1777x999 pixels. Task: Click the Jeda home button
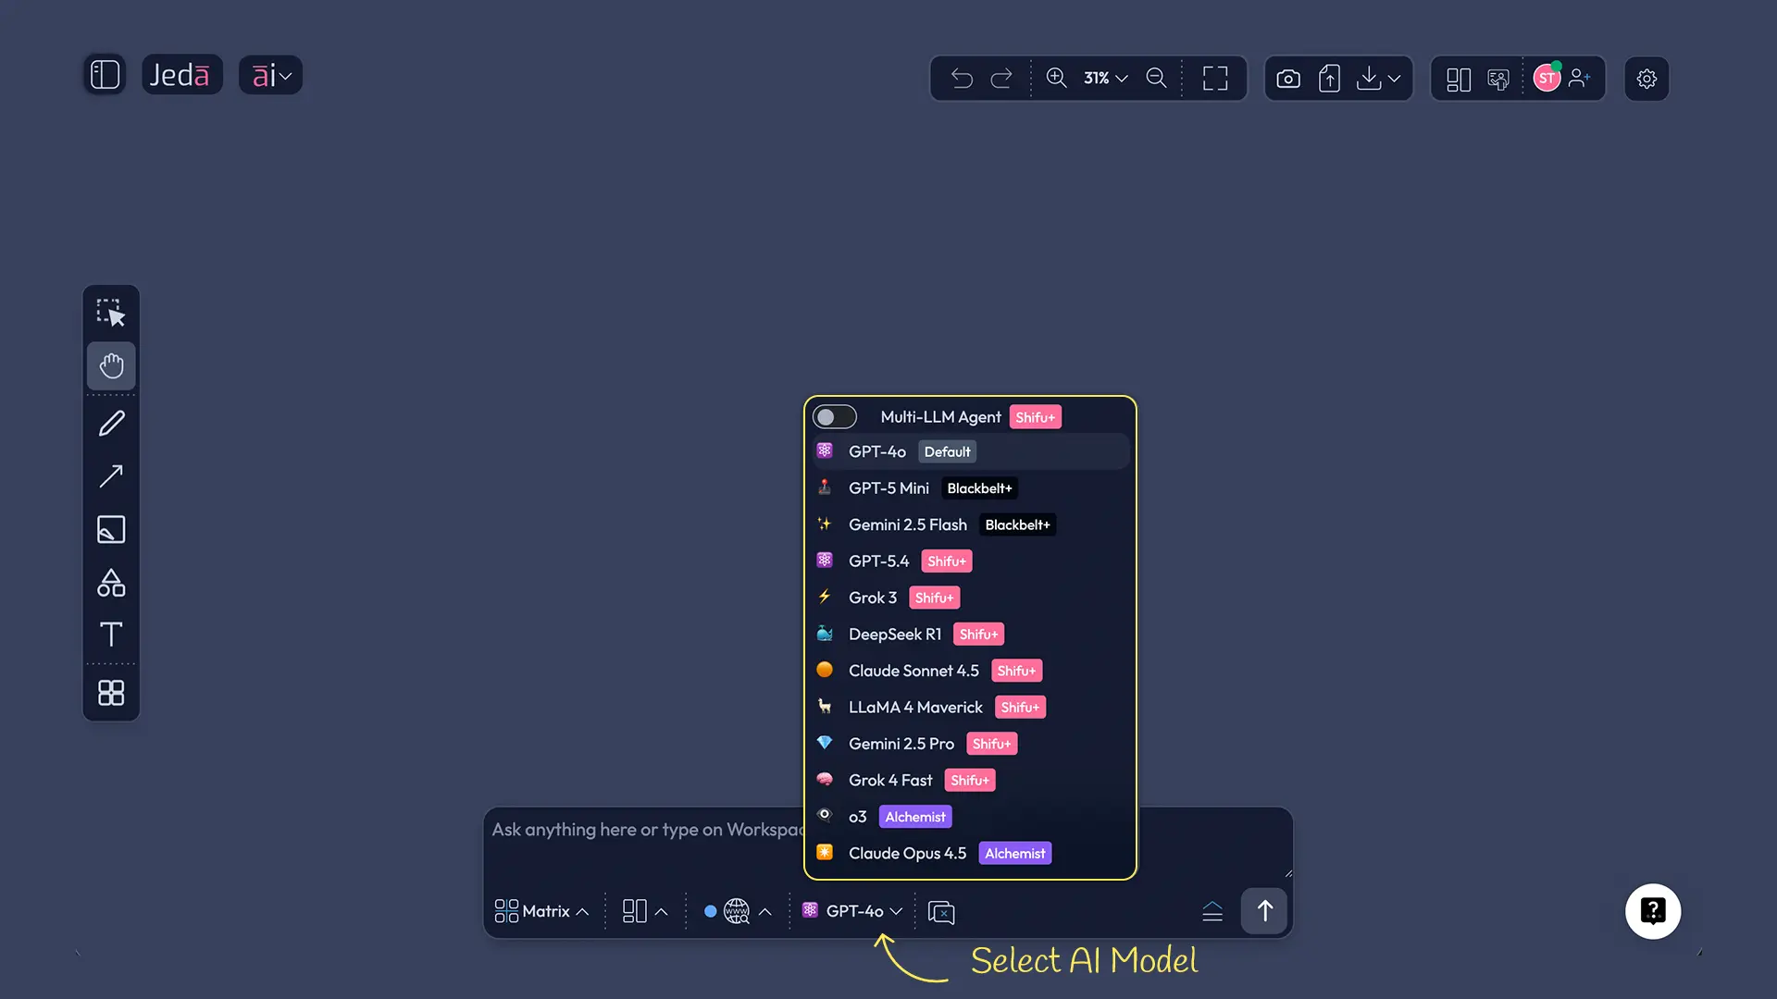point(181,74)
